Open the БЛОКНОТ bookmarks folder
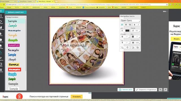The image size is (181, 101). pos(78,7)
